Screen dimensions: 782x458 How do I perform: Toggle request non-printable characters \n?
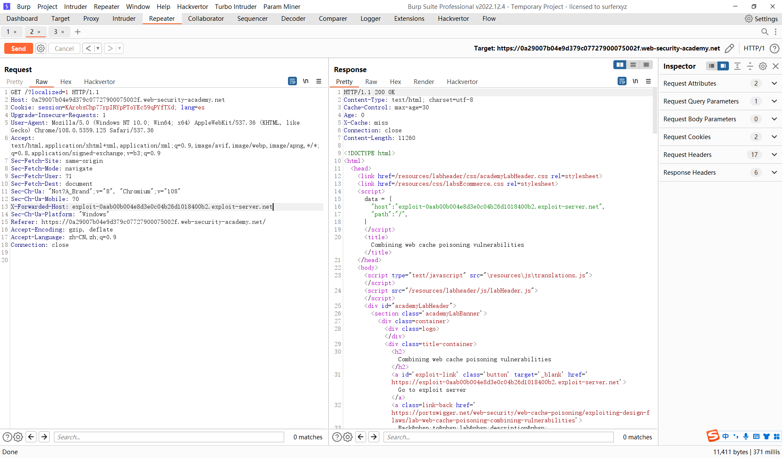(x=306, y=81)
